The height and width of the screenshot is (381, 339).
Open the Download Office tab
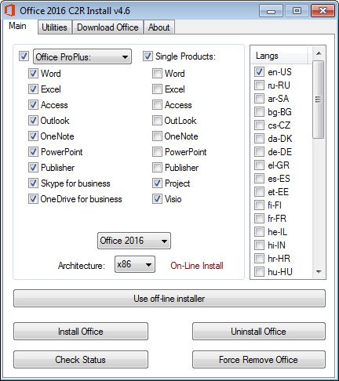pos(108,27)
